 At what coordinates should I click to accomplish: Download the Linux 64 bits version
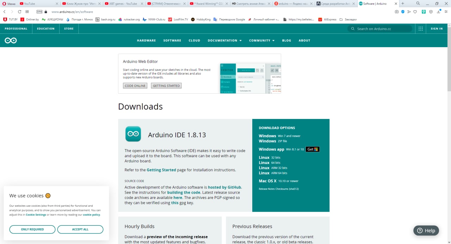tap(270, 163)
